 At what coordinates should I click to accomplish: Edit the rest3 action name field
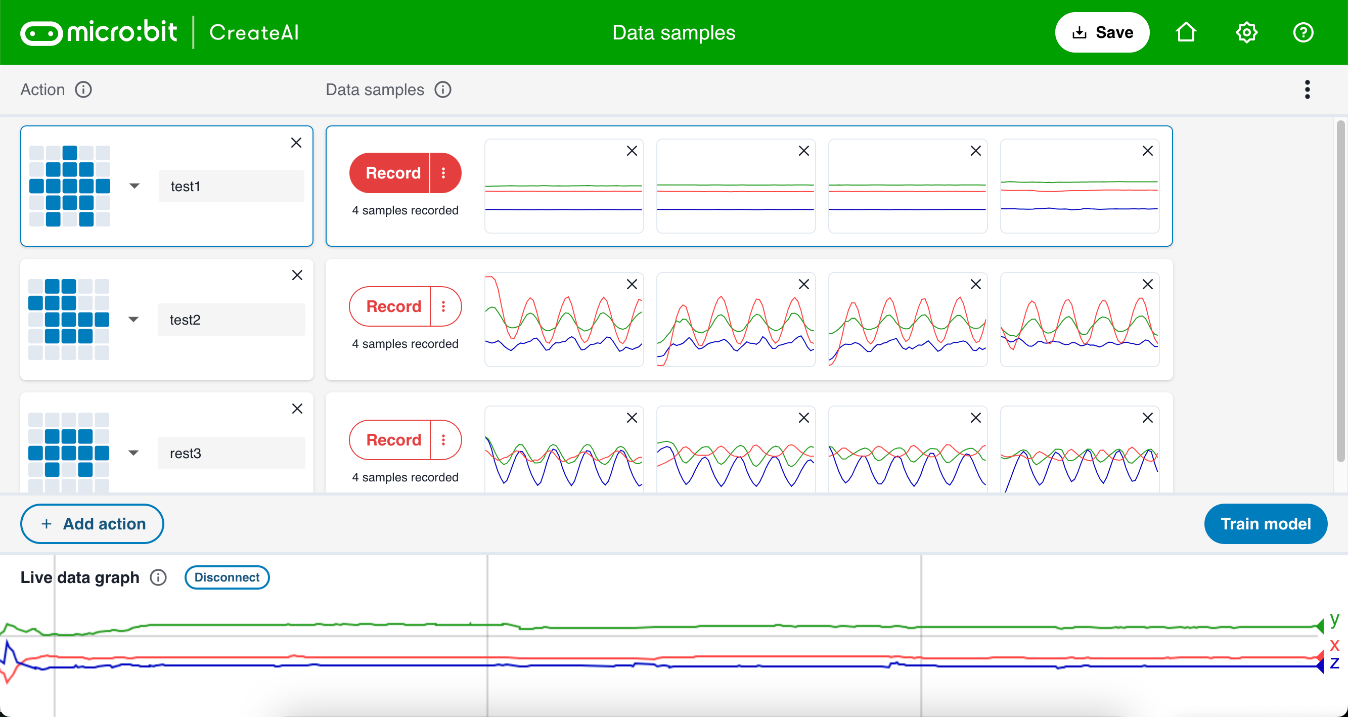[231, 453]
